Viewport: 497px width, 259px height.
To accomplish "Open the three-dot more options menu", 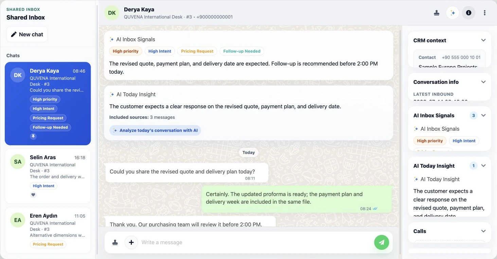I will click(x=484, y=13).
